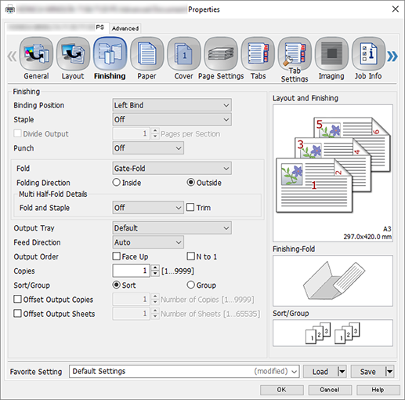This screenshot has width=405, height=400.
Task: Select Inside folding direction
Action: (x=117, y=182)
